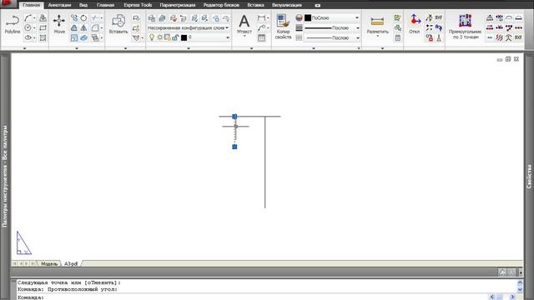
Task: Select the Trim tool
Action: click(x=95, y=18)
